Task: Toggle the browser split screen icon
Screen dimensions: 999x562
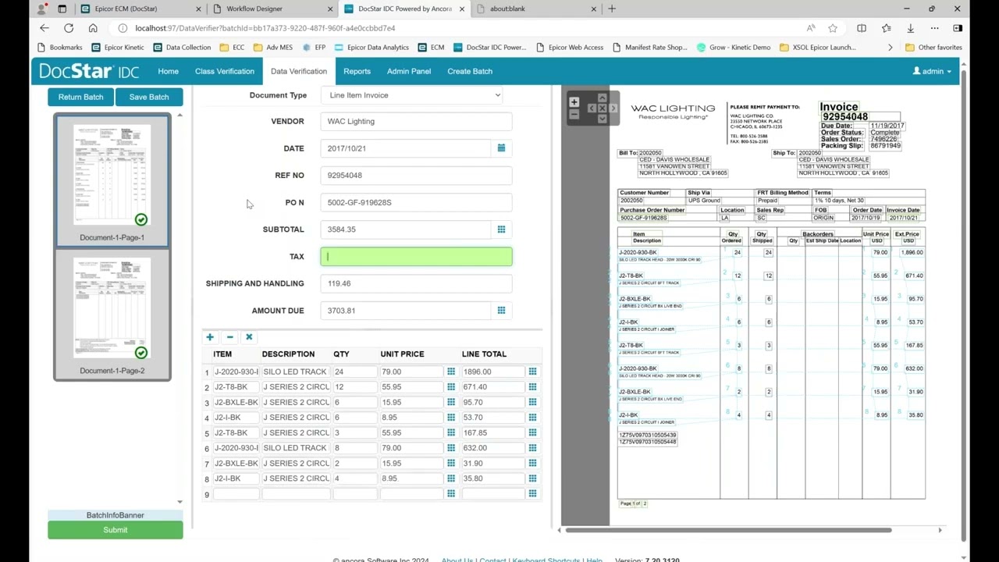Action: (862, 28)
